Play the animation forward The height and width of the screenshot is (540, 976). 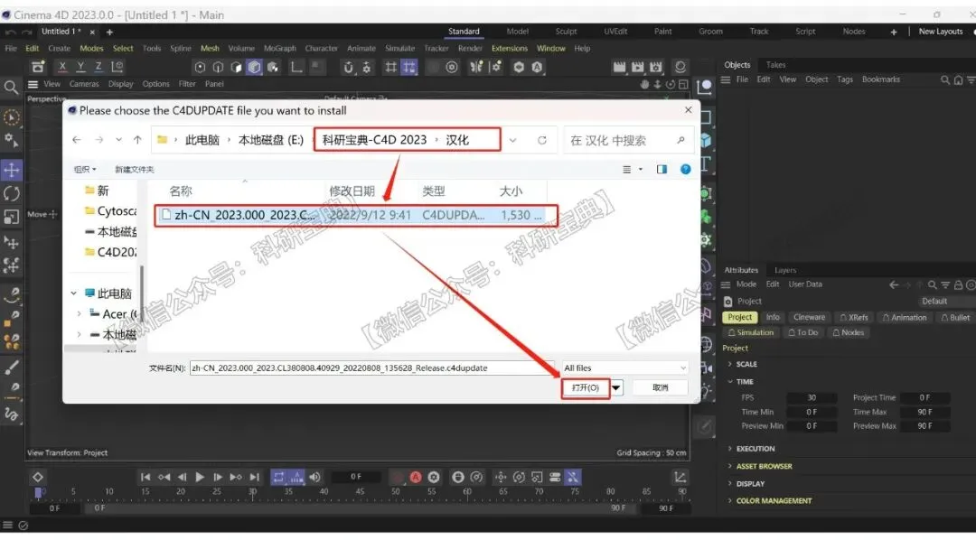click(200, 477)
